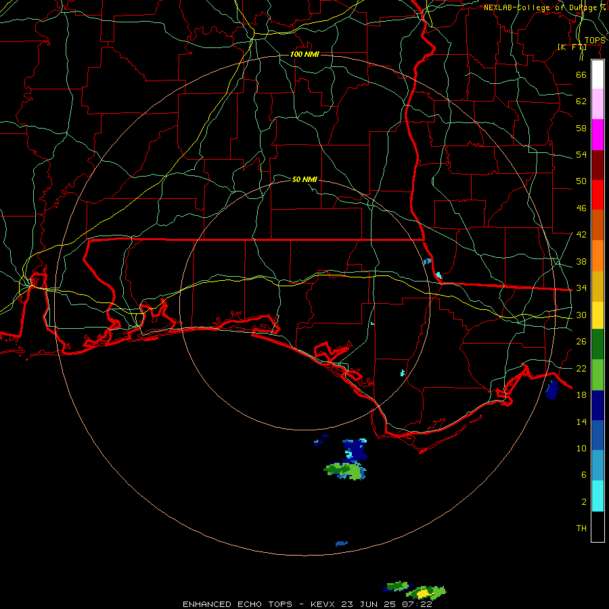Select the black TH legend band
The height and width of the screenshot is (609, 609).
tap(597, 526)
